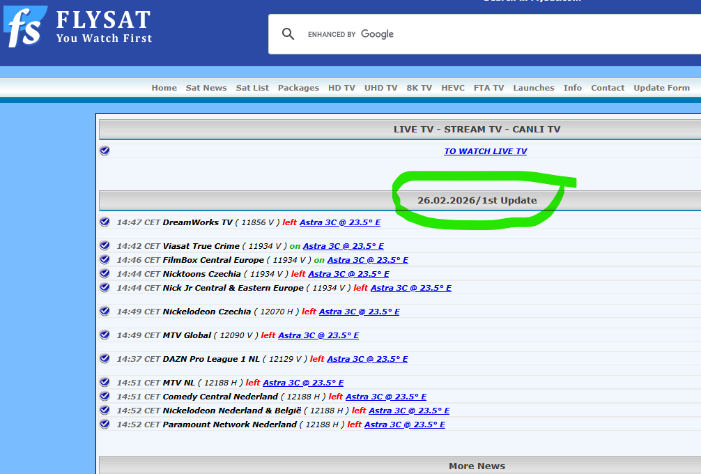Click check icon beside DAZN Pro League
The height and width of the screenshot is (474, 701).
[x=105, y=358]
